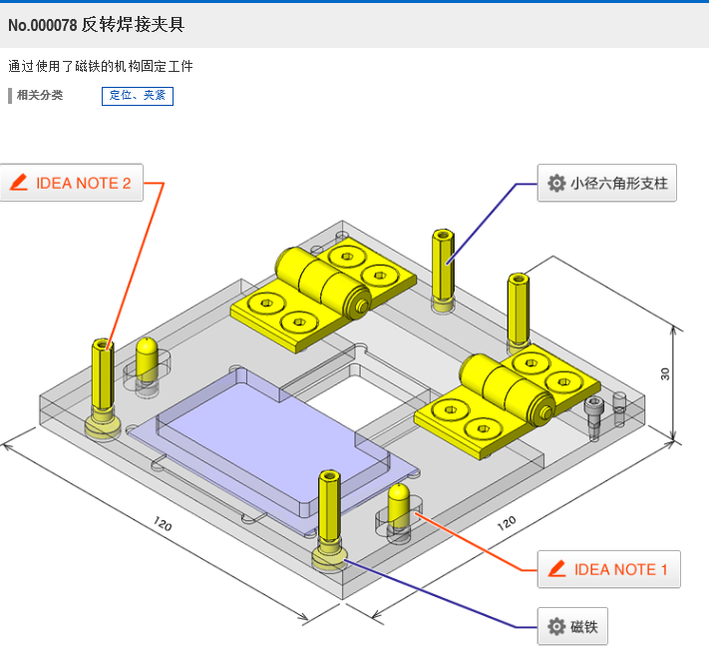Open the IDEA NOTE 2 callout
The height and width of the screenshot is (660, 709).
pyautogui.click(x=72, y=183)
